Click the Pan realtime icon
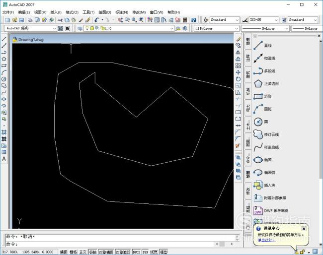323x255 pixels. (x=120, y=20)
